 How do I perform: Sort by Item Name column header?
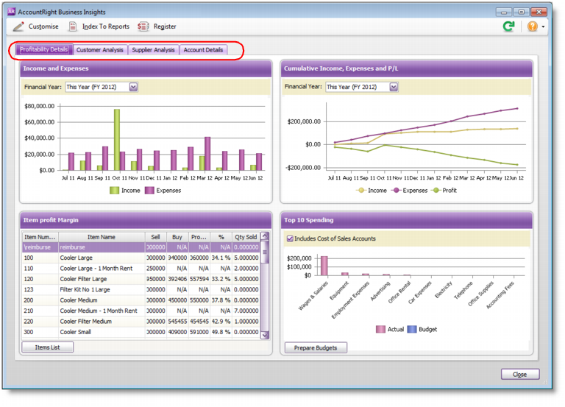(102, 237)
